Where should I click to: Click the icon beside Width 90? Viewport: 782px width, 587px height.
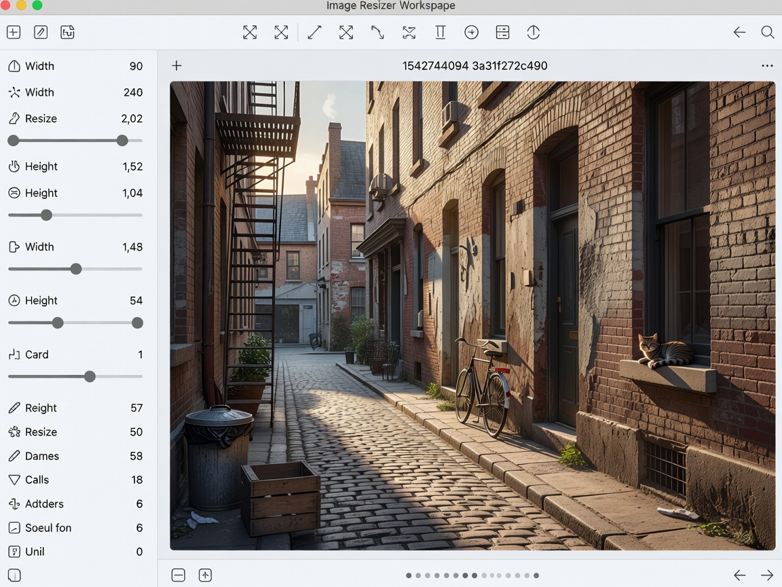[14, 66]
